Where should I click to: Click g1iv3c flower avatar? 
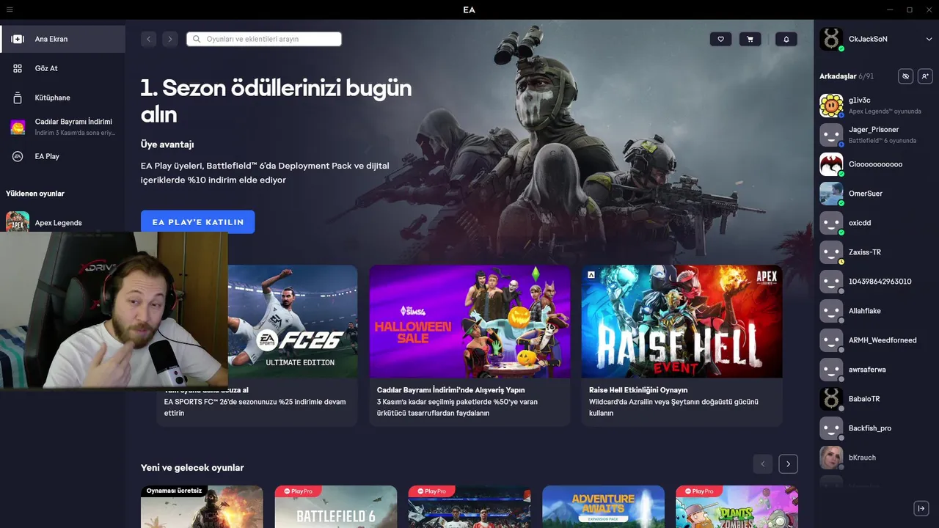831,106
